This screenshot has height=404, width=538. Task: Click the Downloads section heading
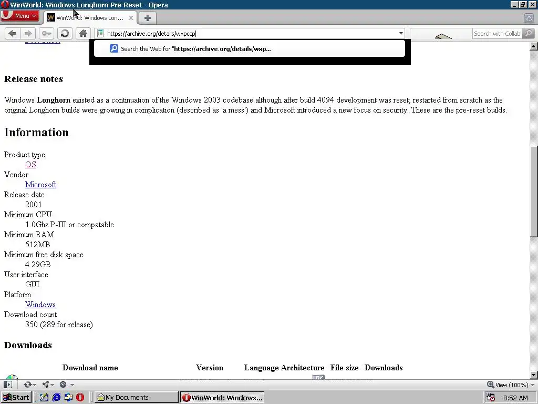[28, 345]
